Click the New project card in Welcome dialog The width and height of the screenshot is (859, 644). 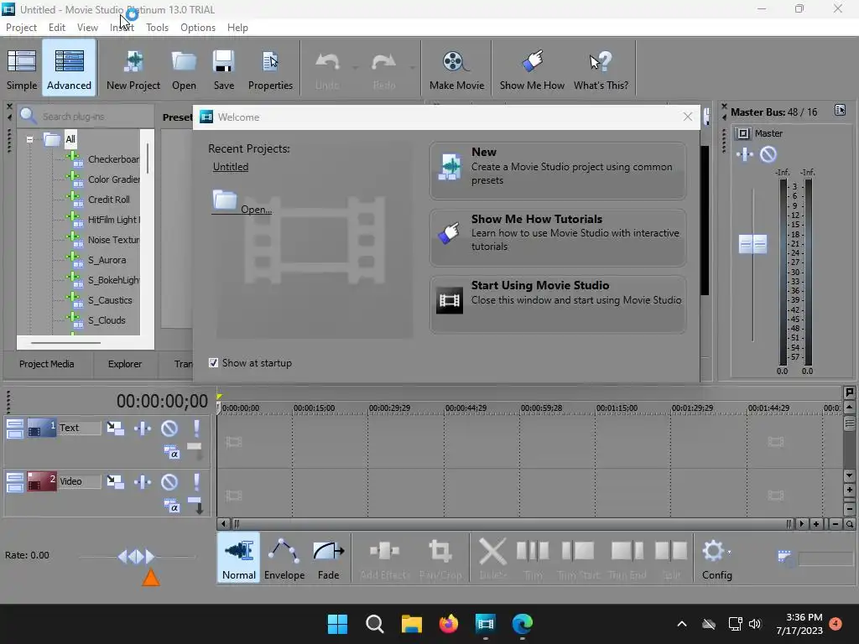[x=558, y=170]
